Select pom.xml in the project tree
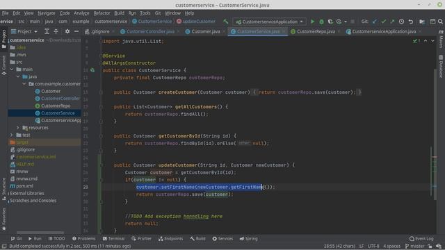Image resolution: width=445 pixels, height=250 pixels. point(24,186)
